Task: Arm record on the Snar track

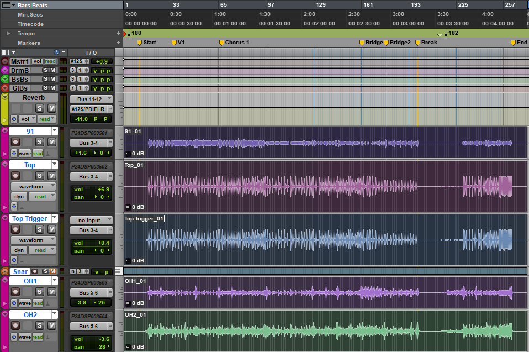Action: click(x=35, y=271)
